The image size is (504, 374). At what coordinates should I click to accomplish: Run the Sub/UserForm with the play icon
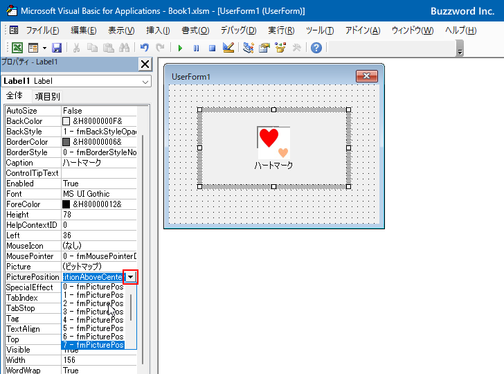coord(180,48)
